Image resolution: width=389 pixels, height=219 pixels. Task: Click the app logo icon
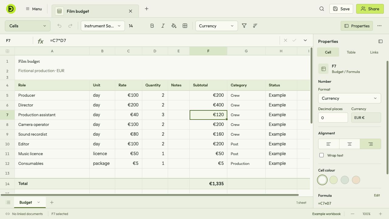point(11,9)
